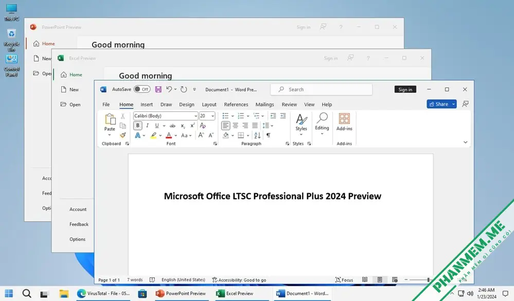Click Sign in button in Word
Image resolution: width=514 pixels, height=301 pixels.
405,89
